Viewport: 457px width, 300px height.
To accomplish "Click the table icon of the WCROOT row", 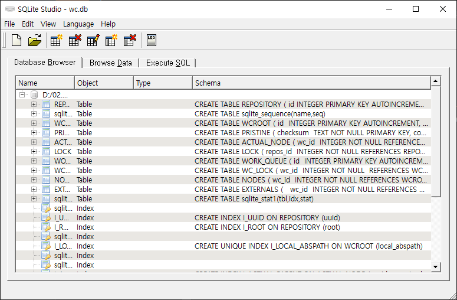I will (x=46, y=123).
